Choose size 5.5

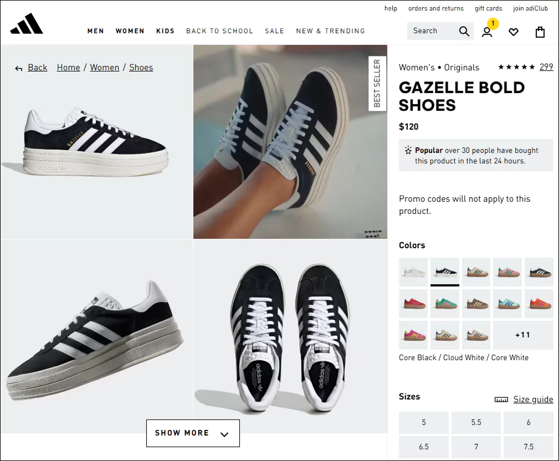coord(476,423)
